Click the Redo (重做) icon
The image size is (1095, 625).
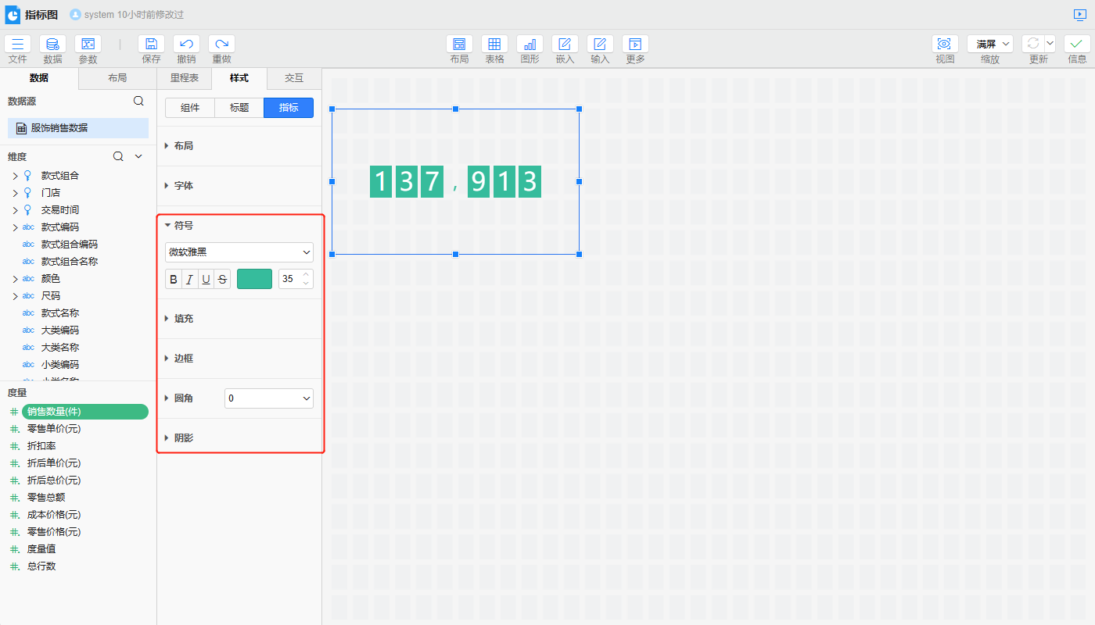221,45
